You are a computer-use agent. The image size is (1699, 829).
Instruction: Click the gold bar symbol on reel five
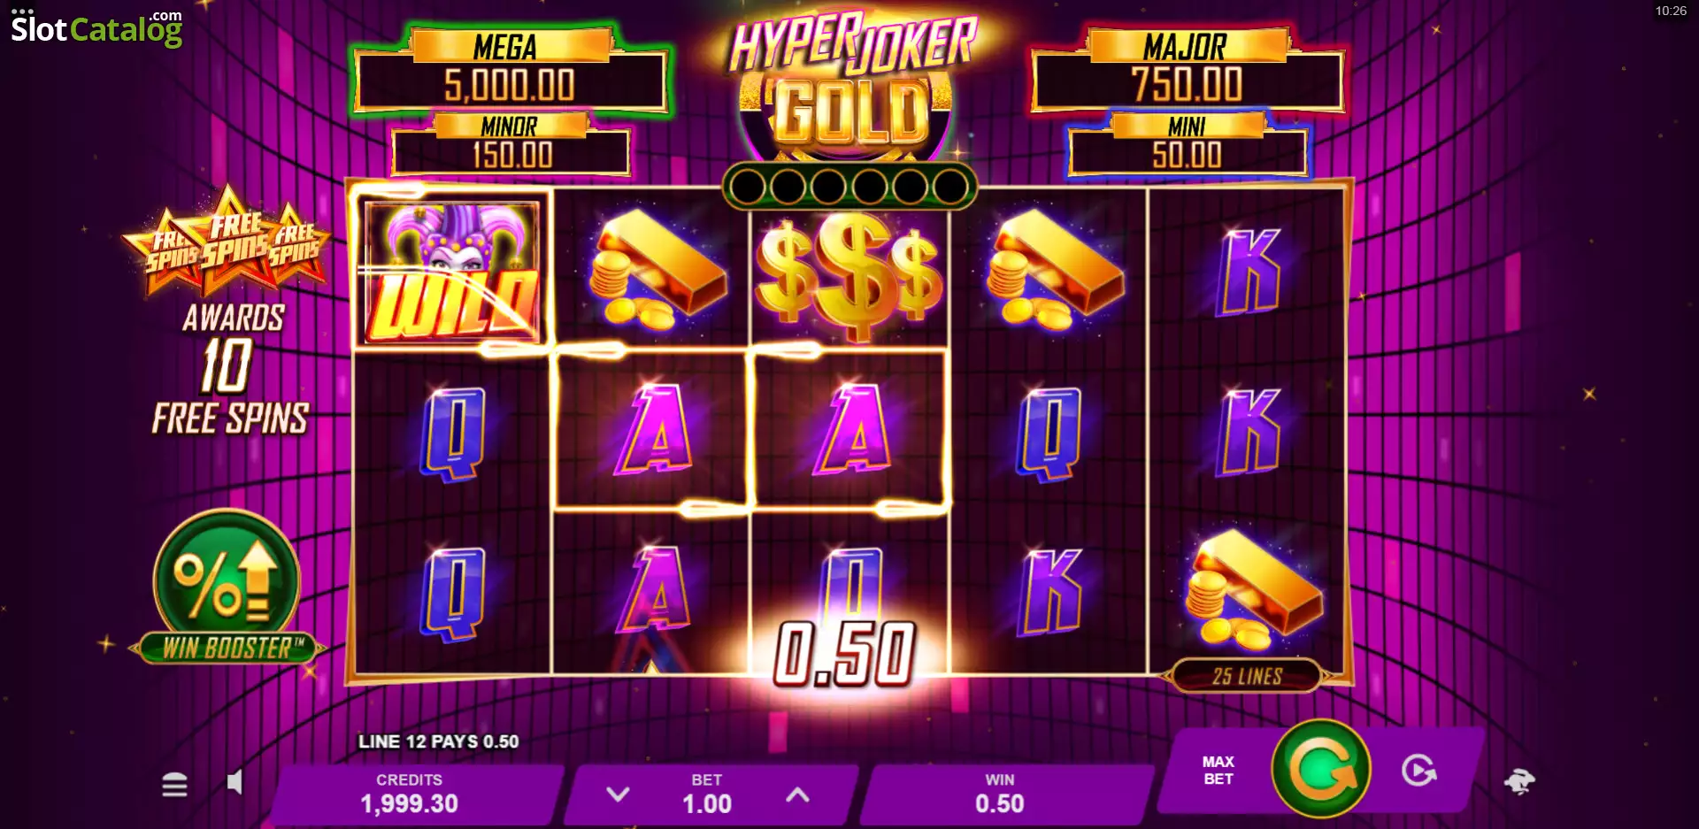coord(1252,589)
